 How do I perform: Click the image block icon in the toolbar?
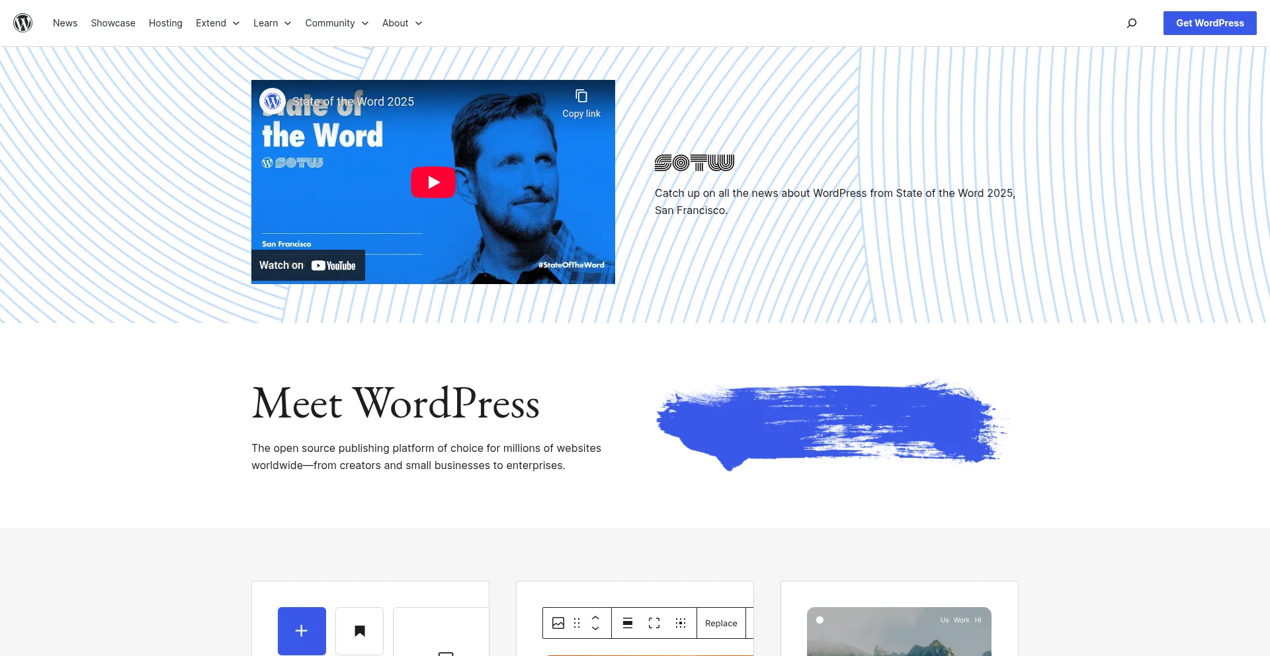(x=558, y=623)
